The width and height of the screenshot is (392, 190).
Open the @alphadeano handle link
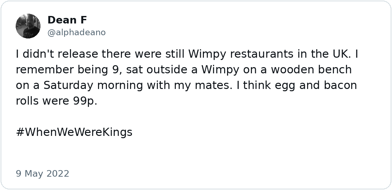click(76, 33)
